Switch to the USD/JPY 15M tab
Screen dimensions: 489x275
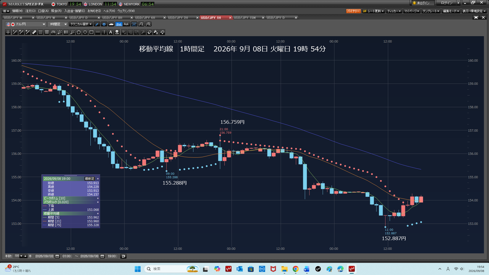244,18
